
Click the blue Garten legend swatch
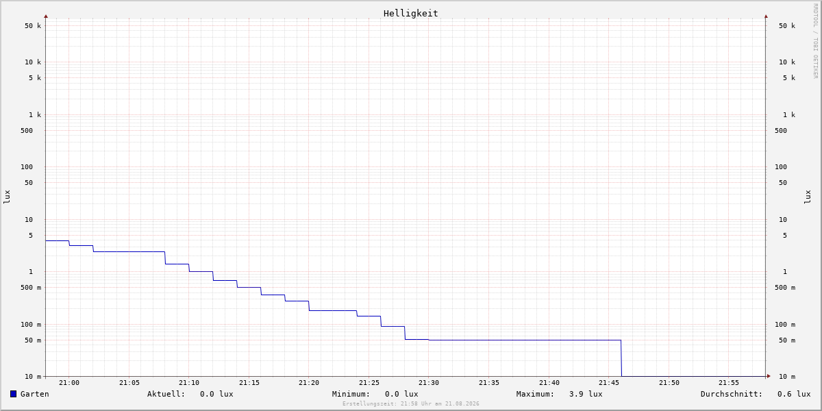click(13, 394)
